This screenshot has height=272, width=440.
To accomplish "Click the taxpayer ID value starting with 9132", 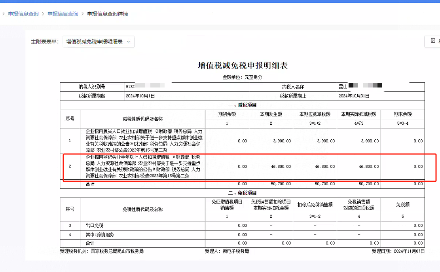I will click(x=130, y=86).
